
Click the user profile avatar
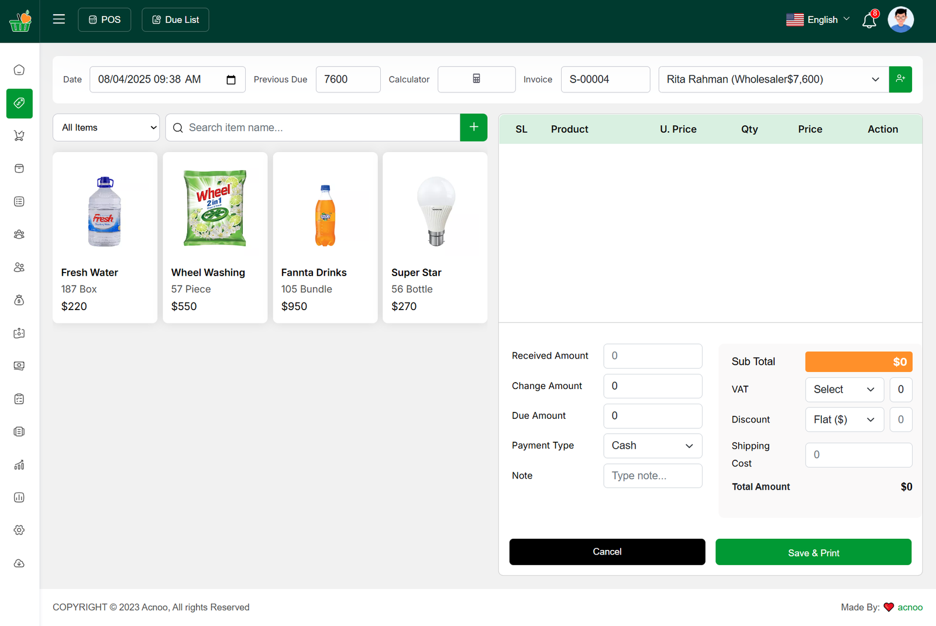point(900,20)
